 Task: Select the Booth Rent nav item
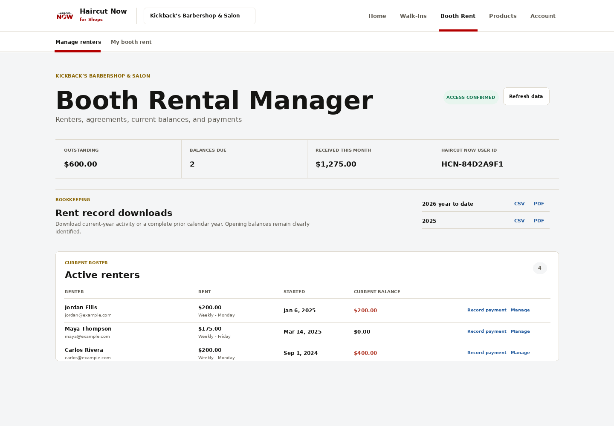point(458,16)
